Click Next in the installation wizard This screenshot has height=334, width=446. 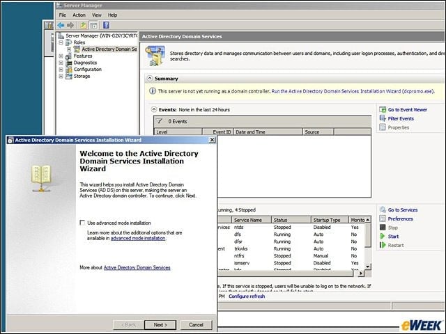click(x=160, y=325)
